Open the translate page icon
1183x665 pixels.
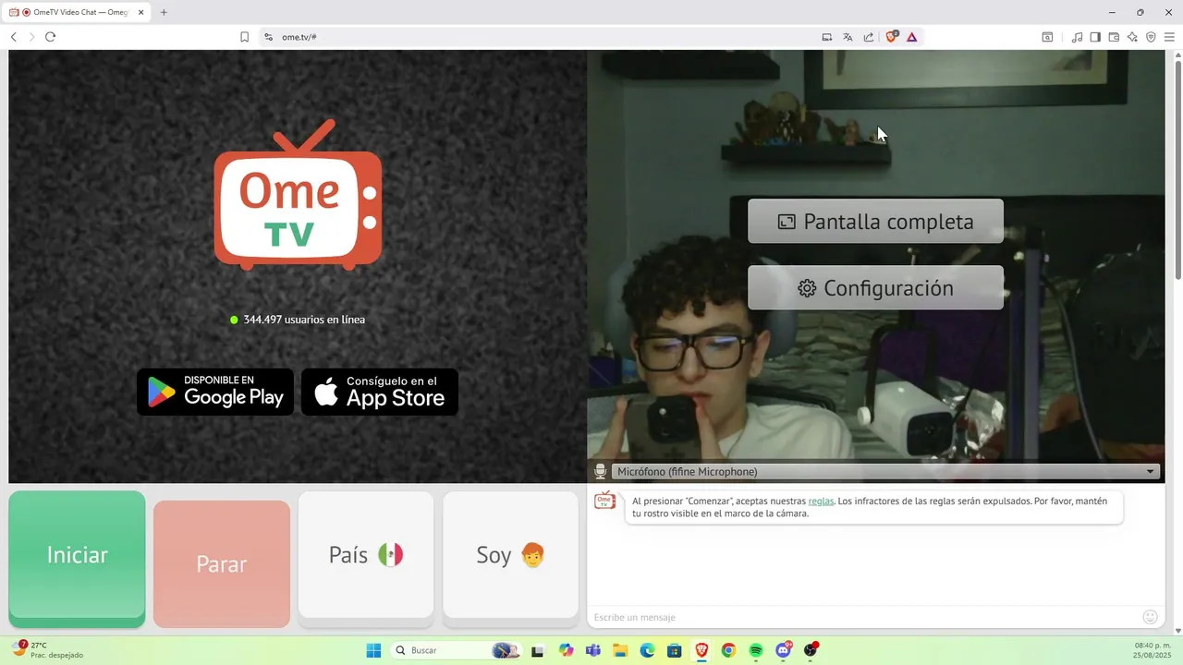(848, 37)
